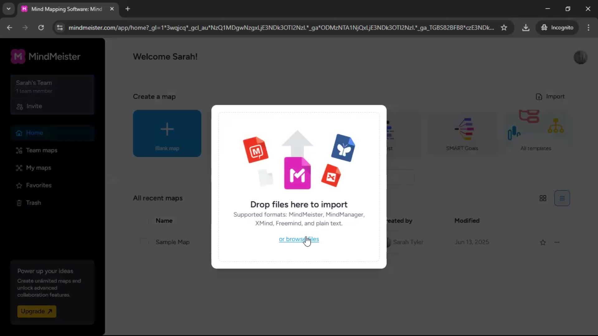Click the red XMind file icon

pos(331,175)
